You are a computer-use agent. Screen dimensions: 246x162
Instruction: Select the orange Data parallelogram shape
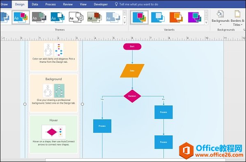(132, 71)
